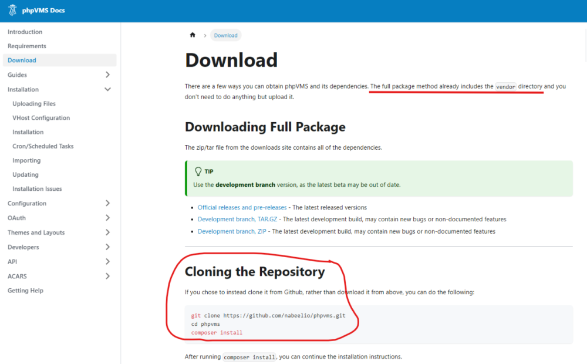Open Cron/Scheduled Tasks page
The height and width of the screenshot is (364, 587).
[43, 146]
